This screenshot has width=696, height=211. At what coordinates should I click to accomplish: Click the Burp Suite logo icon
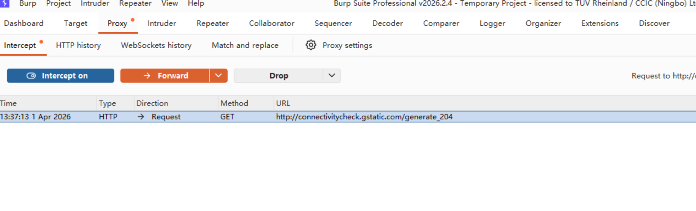[4, 3]
